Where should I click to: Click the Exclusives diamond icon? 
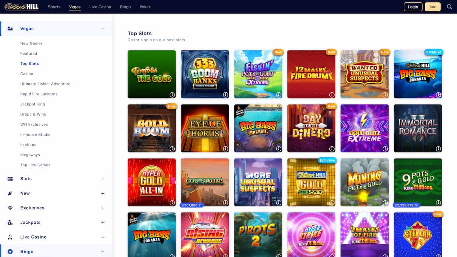coord(10,208)
